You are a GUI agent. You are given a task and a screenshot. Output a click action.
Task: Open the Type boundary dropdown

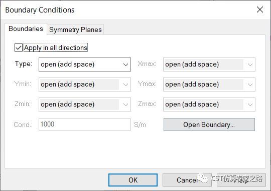click(x=85, y=64)
